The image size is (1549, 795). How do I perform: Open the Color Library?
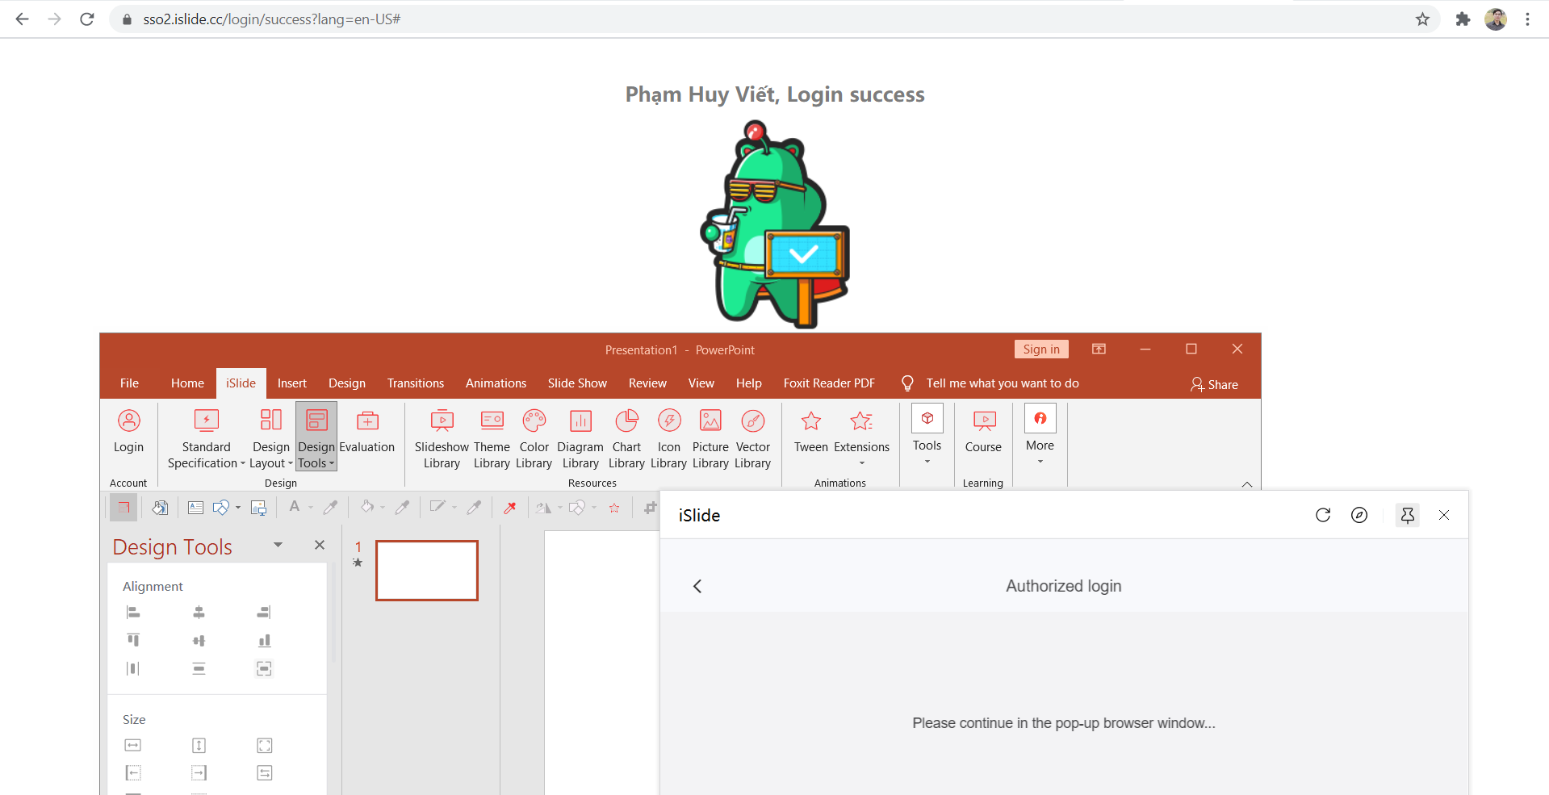click(534, 439)
